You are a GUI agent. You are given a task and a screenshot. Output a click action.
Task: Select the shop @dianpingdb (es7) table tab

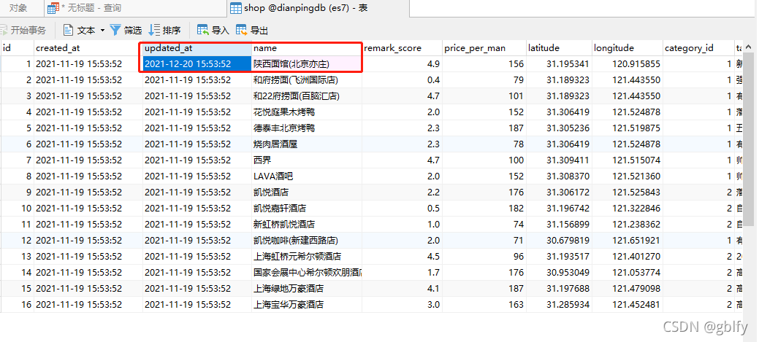318,8
